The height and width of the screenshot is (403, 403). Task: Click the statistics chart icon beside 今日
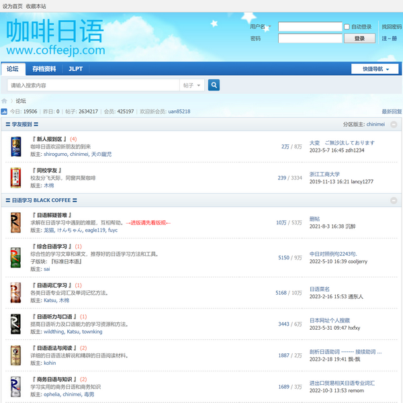point(4,111)
